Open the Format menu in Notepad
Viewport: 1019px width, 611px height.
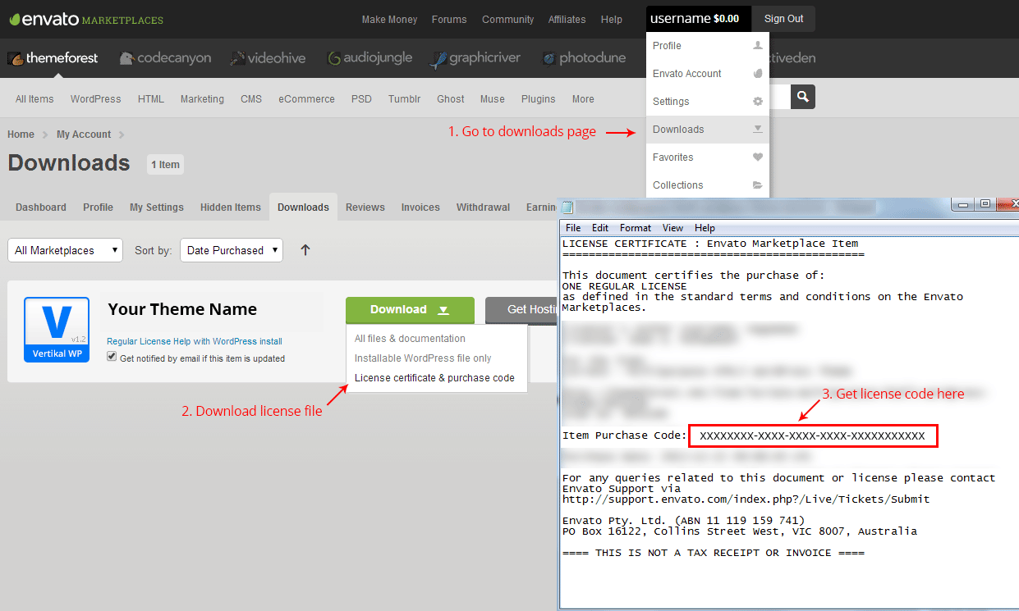635,228
